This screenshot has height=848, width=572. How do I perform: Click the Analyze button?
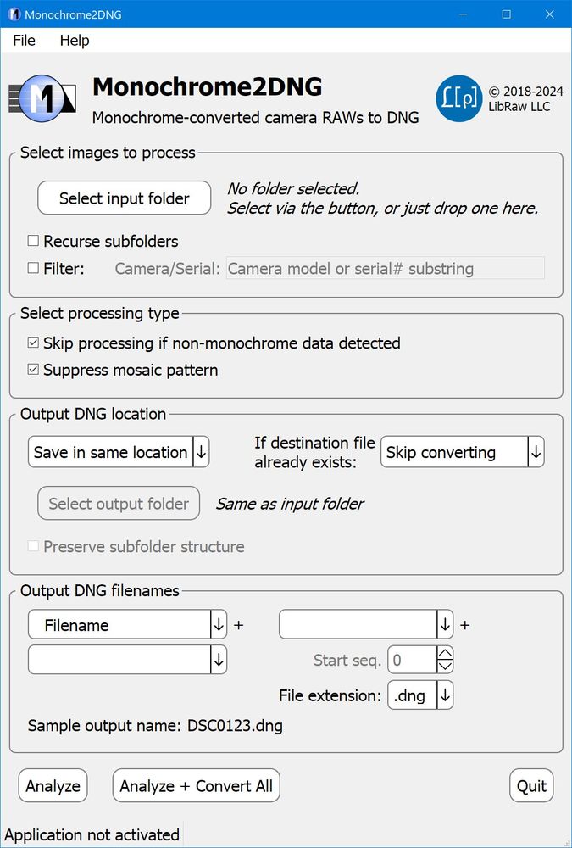pos(53,785)
